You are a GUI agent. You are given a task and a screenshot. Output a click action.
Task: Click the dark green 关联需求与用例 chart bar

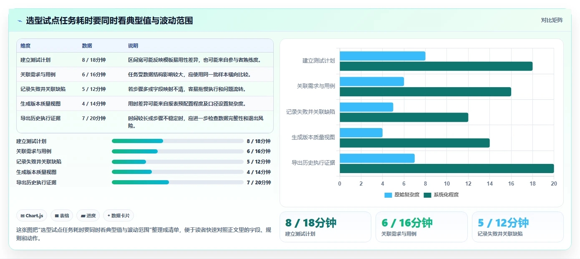click(x=425, y=92)
